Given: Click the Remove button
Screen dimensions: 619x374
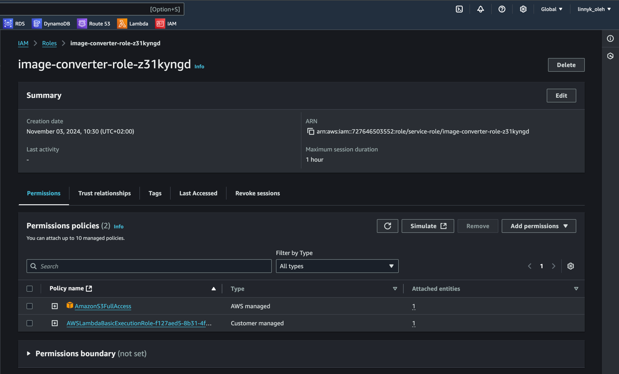Looking at the screenshot, I should [478, 226].
